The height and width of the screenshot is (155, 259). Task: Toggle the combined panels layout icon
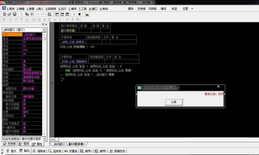[67, 14]
